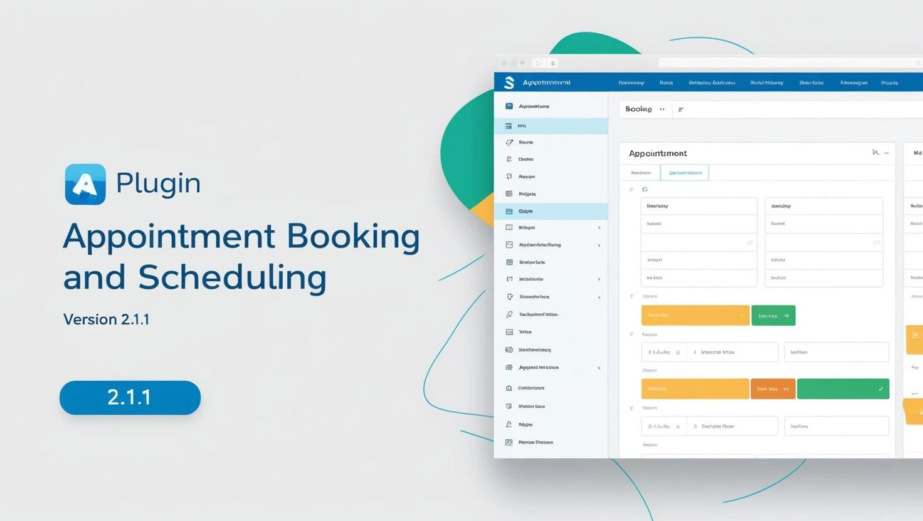Click the white S logo in blue header

pos(509,83)
